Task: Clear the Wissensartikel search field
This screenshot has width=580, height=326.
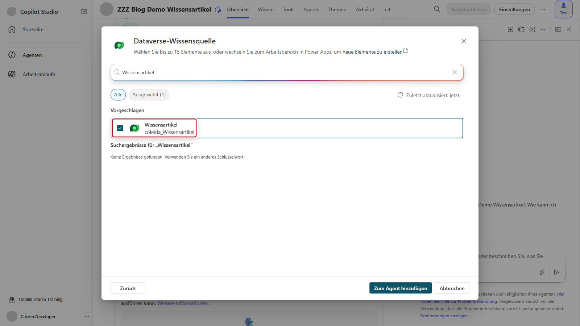Action: [454, 72]
